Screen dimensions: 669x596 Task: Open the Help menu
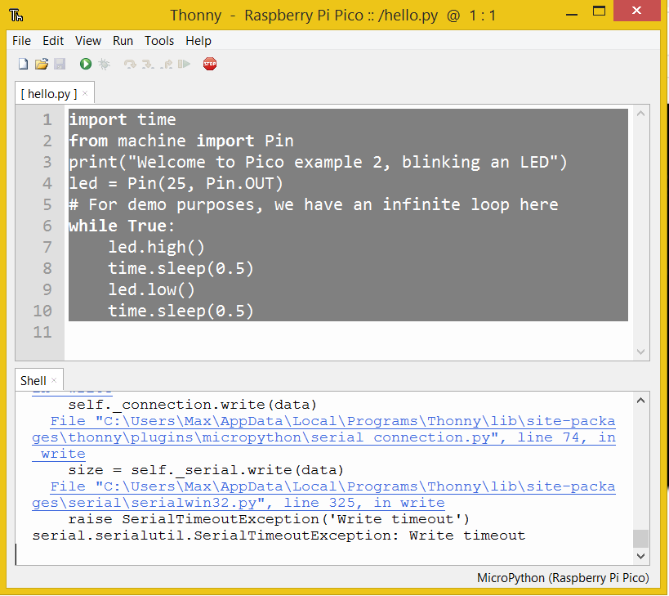point(198,41)
